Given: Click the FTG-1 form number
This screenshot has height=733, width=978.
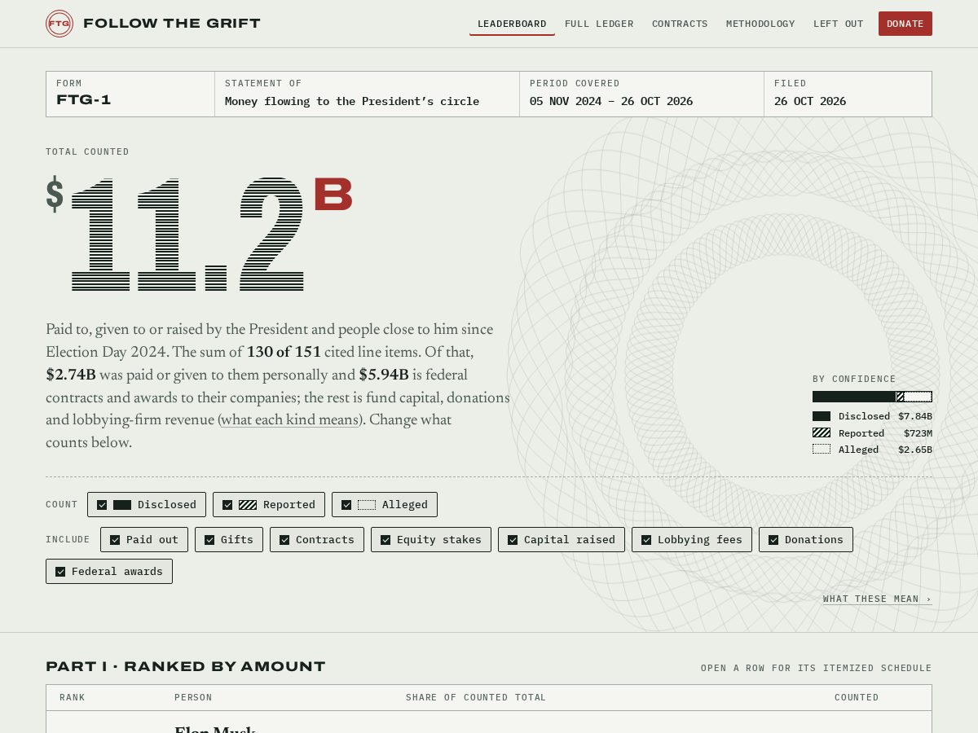Looking at the screenshot, I should tap(83, 101).
